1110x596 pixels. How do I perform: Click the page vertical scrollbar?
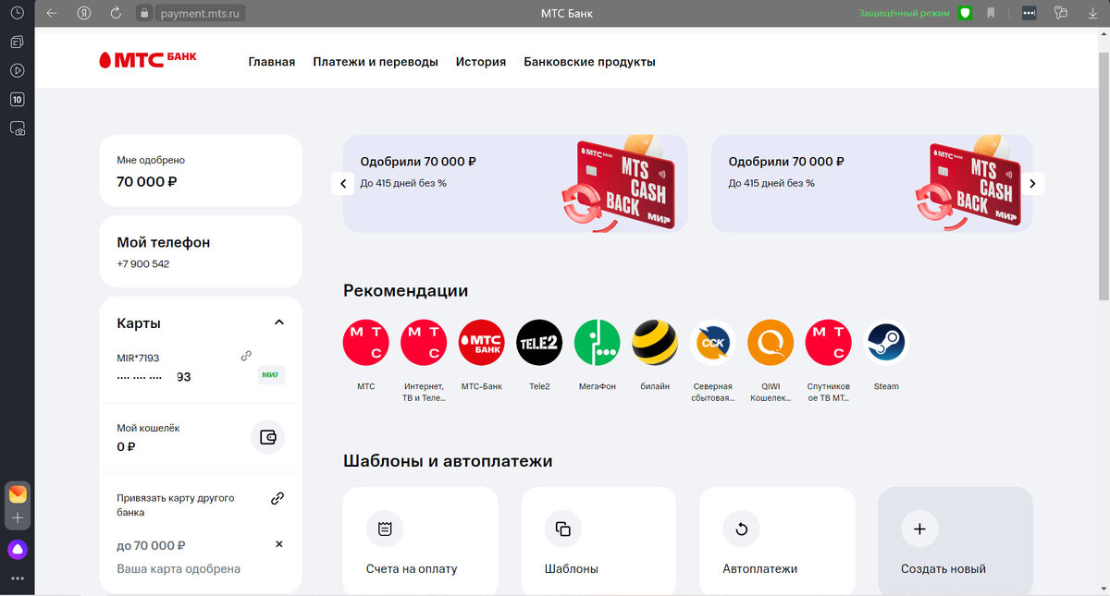click(1104, 176)
